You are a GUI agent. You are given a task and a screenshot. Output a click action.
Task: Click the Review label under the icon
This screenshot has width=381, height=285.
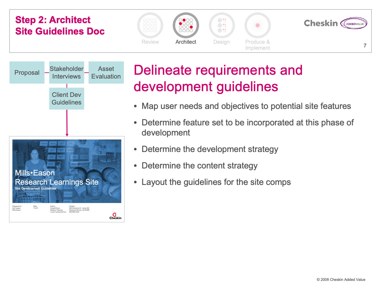[x=150, y=42]
